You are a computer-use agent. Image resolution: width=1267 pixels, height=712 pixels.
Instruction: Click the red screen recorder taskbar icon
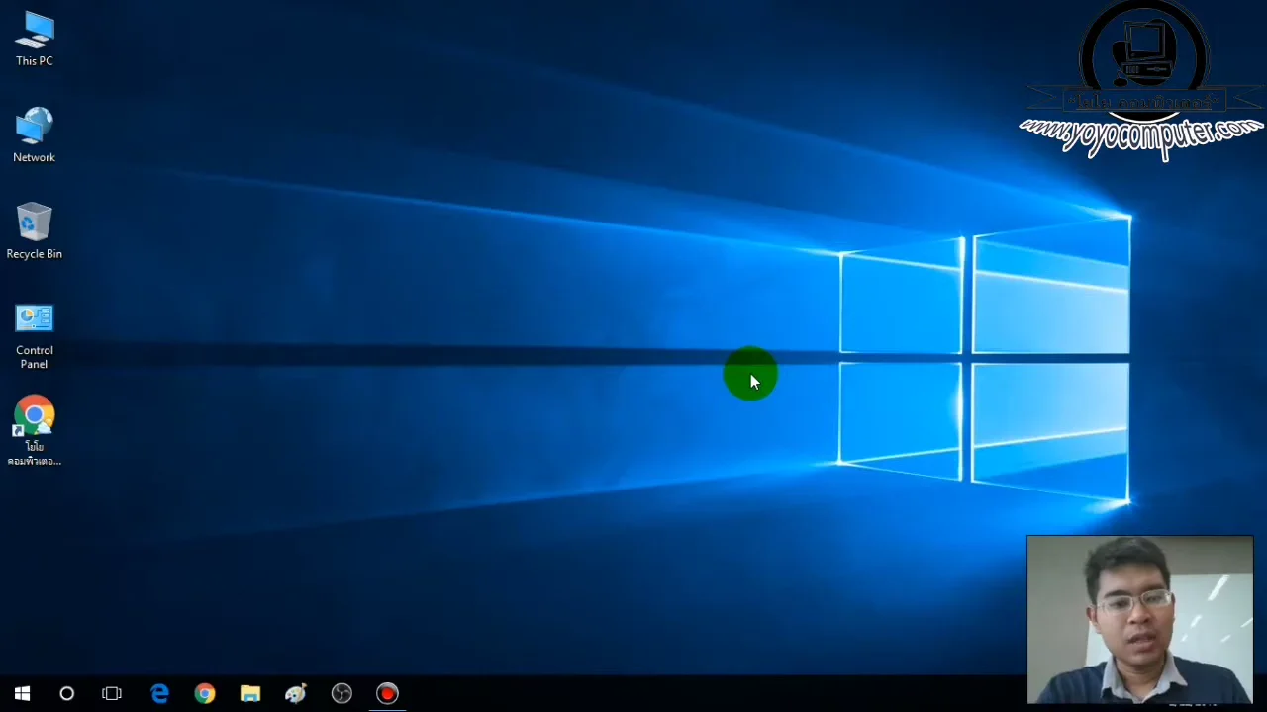(387, 694)
